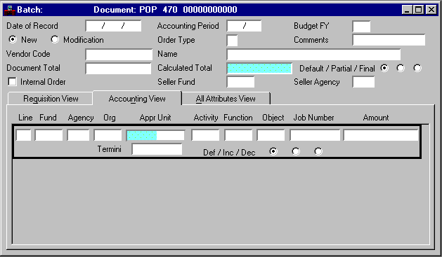Check the Internal Order checkbox
The image size is (442, 257).
tap(12, 81)
